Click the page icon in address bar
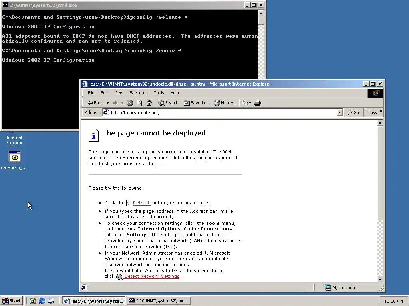The image size is (409, 306). tap(106, 112)
